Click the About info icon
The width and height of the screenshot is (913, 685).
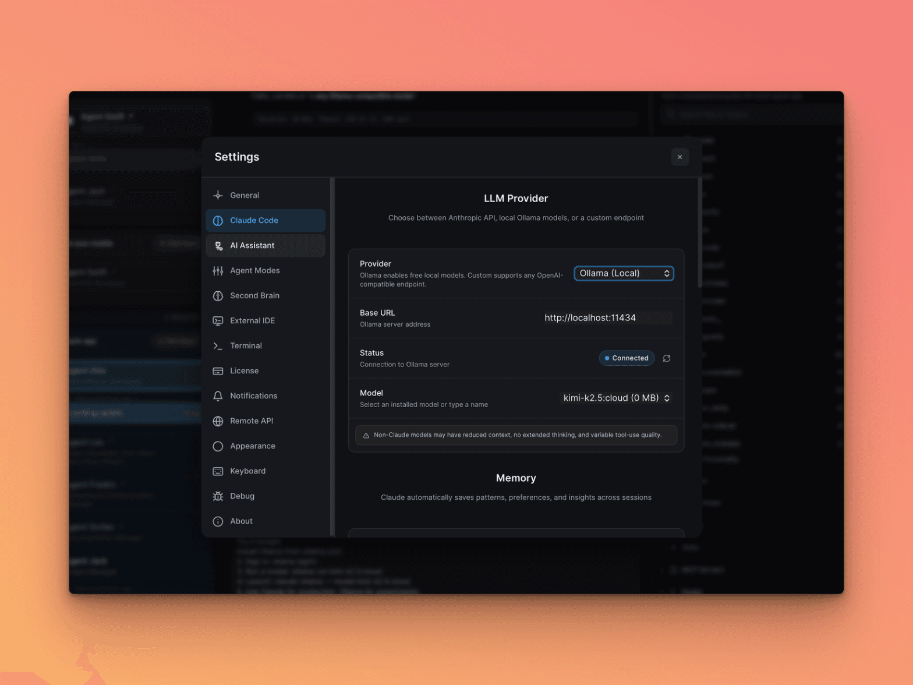[x=218, y=521]
